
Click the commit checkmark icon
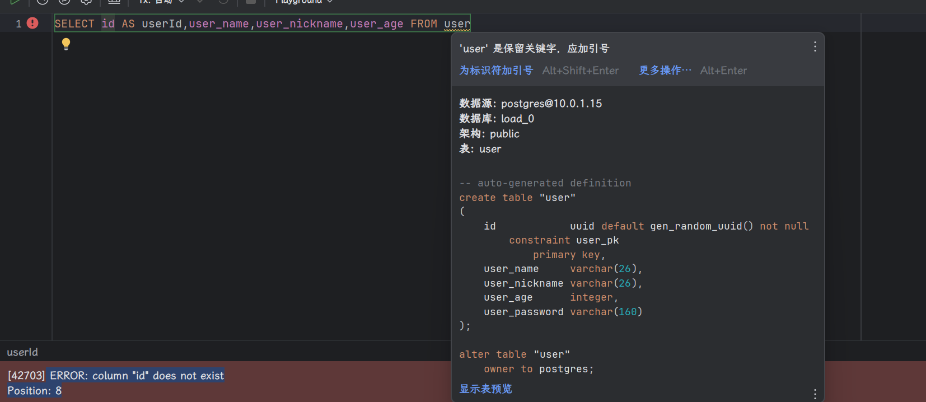tap(200, 2)
